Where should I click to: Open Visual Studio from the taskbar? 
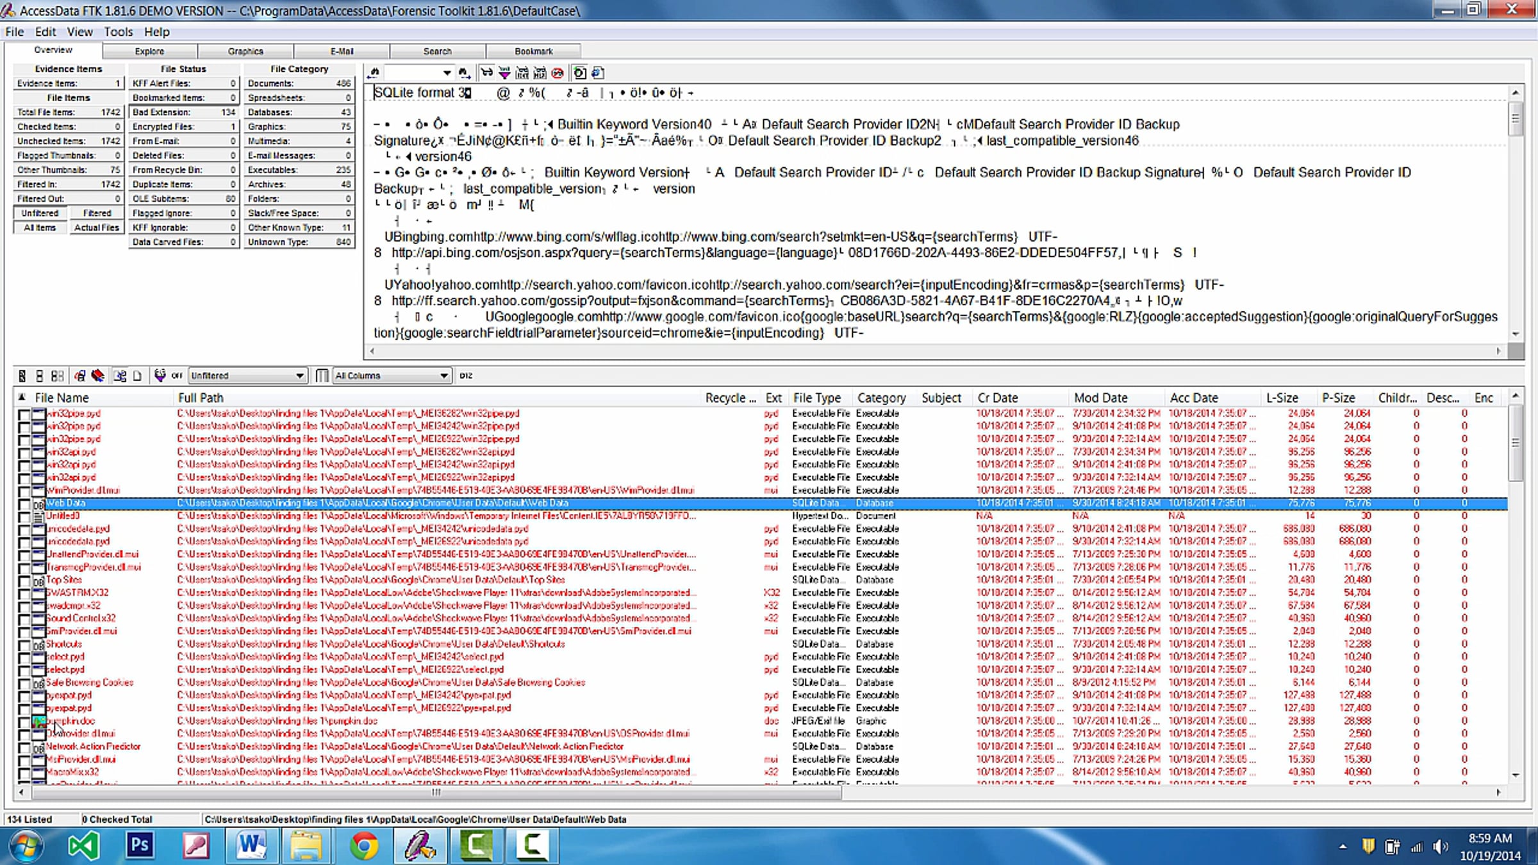(x=84, y=846)
